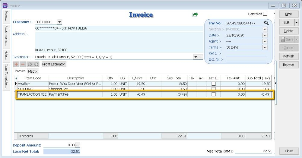Open the grid column chooser icon
Viewport: 302px width, 158px height.
pos(16,78)
